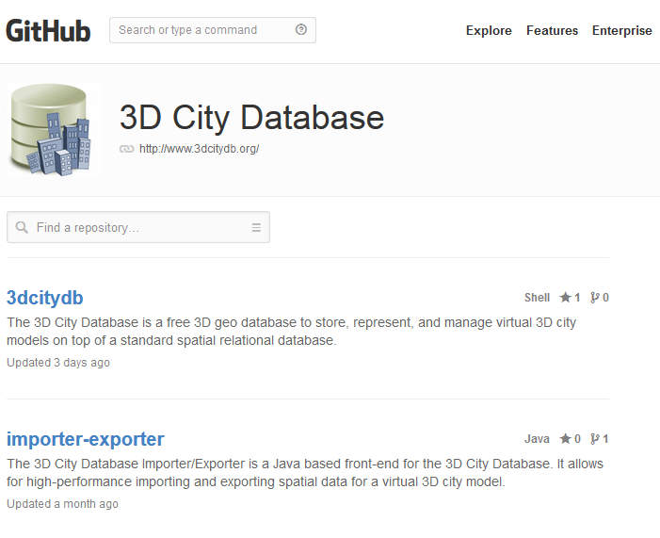Viewport: 660px width, 538px height.
Task: Click the Java language label
Action: 537,438
